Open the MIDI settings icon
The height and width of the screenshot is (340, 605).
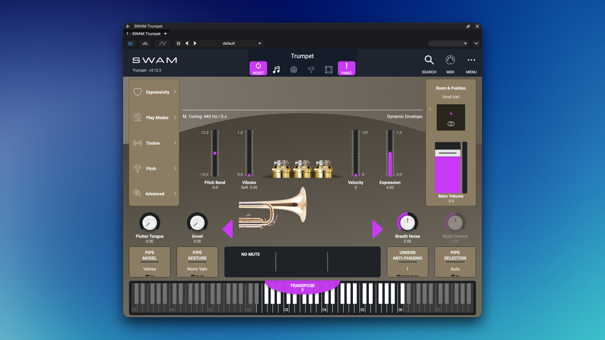click(x=450, y=64)
